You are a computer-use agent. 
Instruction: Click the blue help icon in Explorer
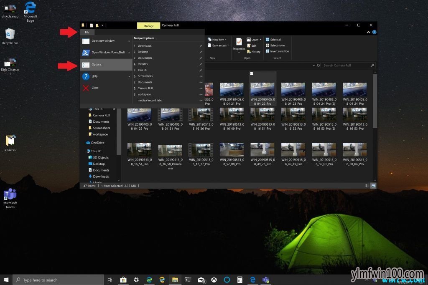pyautogui.click(x=374, y=32)
